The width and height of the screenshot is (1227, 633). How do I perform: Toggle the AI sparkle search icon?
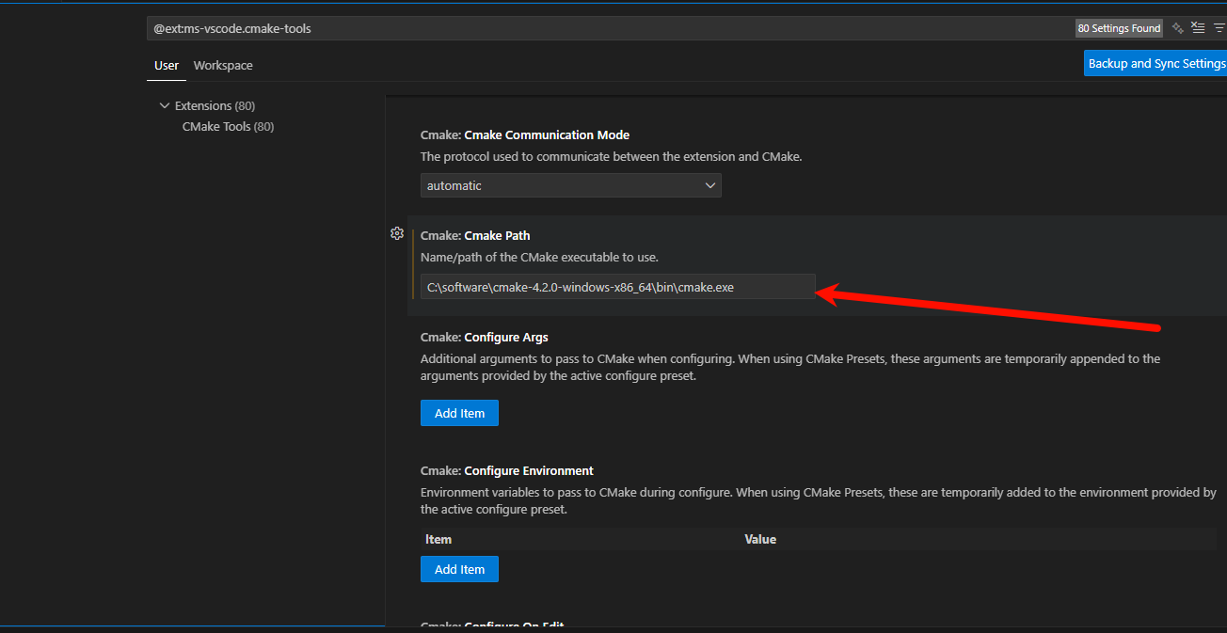[1177, 28]
